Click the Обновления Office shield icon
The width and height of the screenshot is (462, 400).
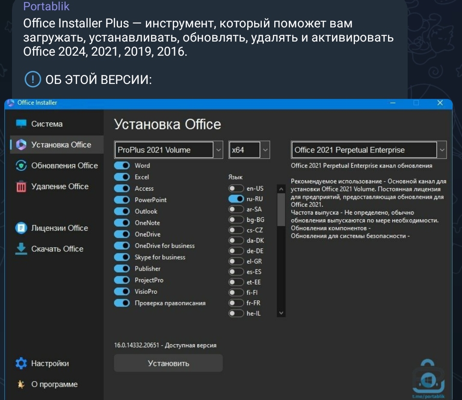[x=21, y=165]
